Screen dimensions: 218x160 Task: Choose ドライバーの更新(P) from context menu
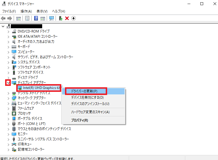[93, 91]
